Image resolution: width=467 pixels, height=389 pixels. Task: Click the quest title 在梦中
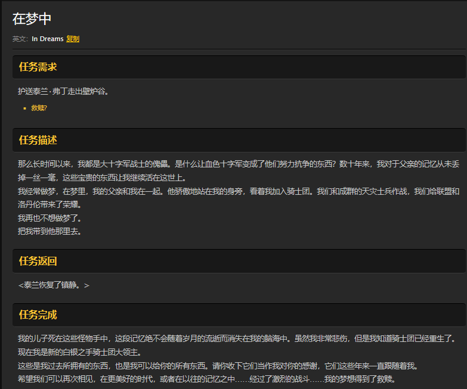point(32,19)
